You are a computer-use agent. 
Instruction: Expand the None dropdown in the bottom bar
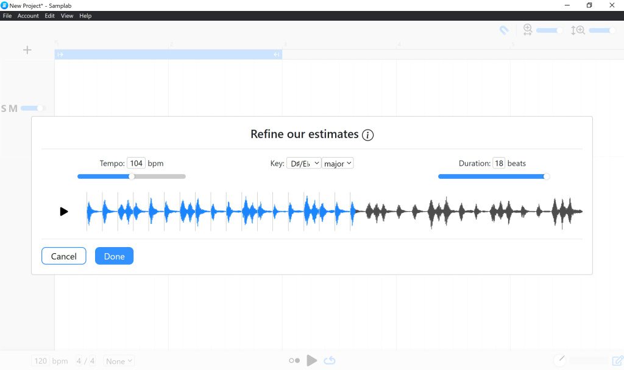(x=119, y=361)
